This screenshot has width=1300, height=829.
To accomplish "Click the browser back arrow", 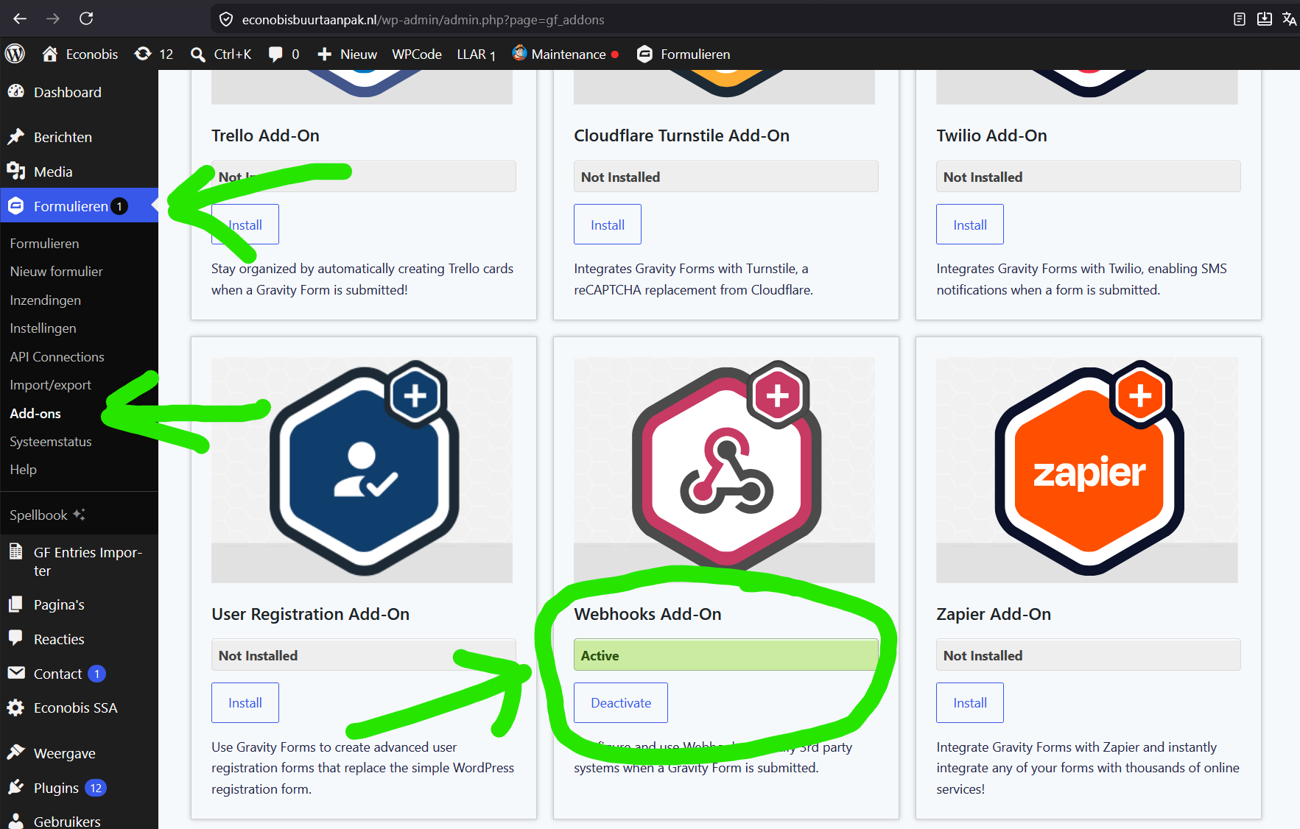I will tap(20, 19).
